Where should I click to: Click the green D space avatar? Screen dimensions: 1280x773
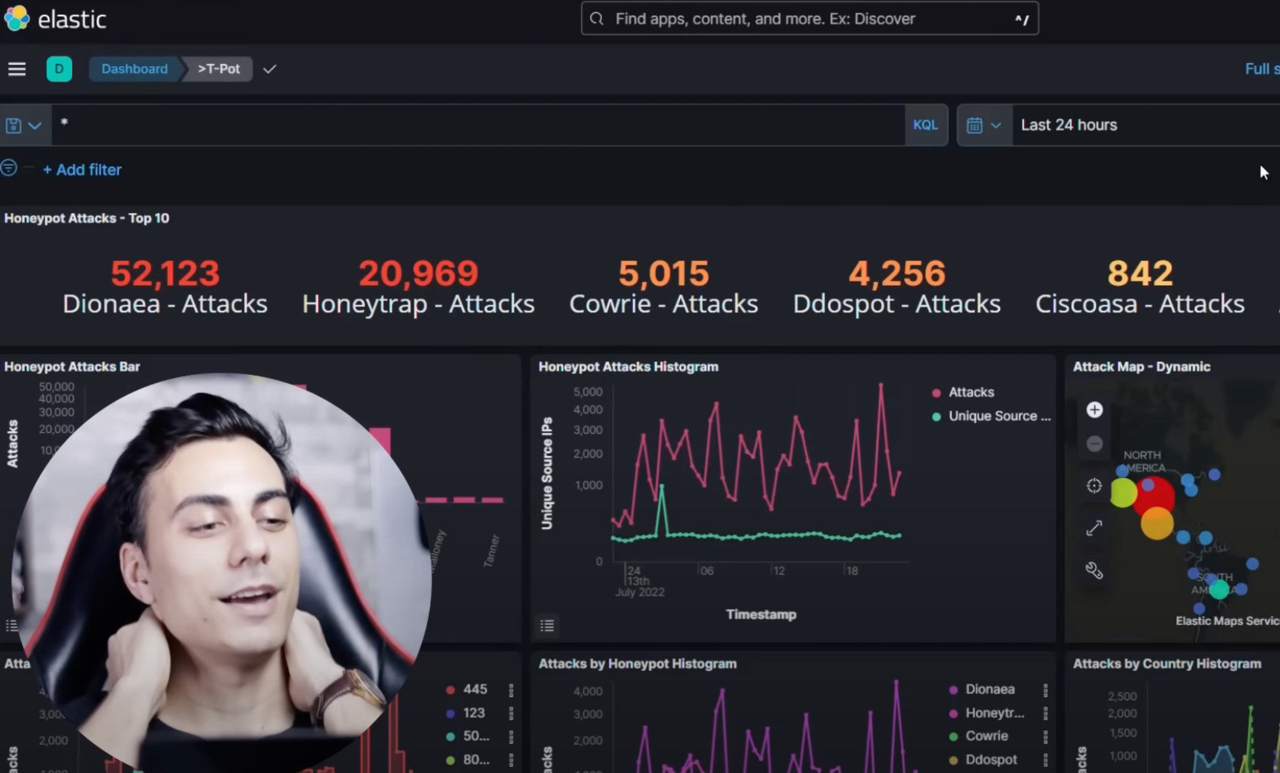pos(59,69)
